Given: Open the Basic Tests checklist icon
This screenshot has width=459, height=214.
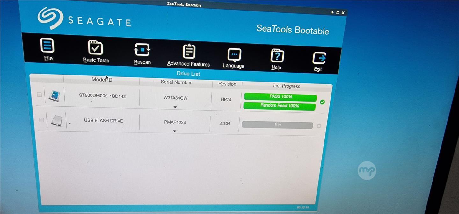Looking at the screenshot, I should coord(95,47).
